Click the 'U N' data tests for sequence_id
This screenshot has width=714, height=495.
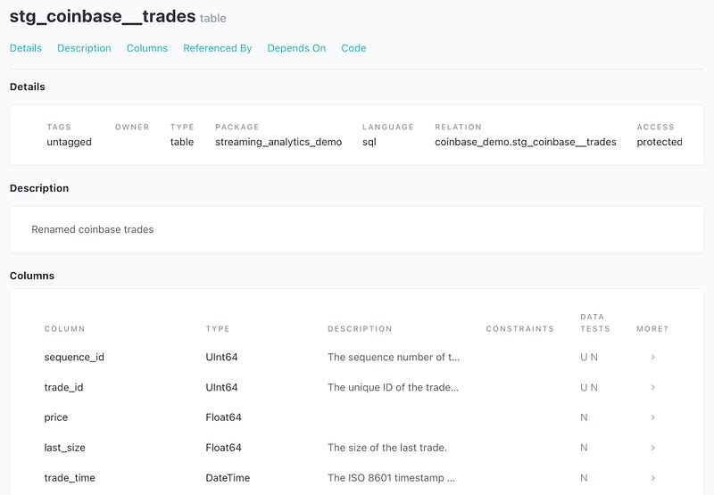click(589, 357)
